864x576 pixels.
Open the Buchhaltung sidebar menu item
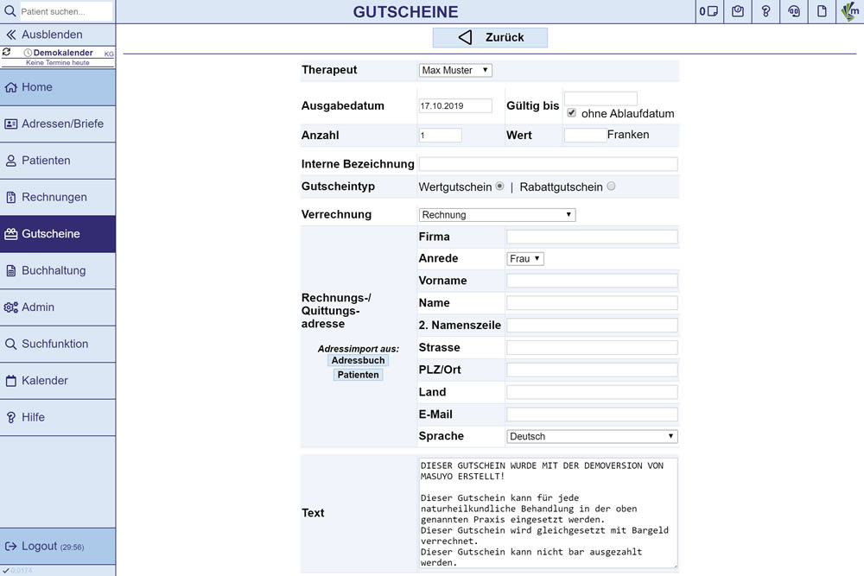[58, 270]
